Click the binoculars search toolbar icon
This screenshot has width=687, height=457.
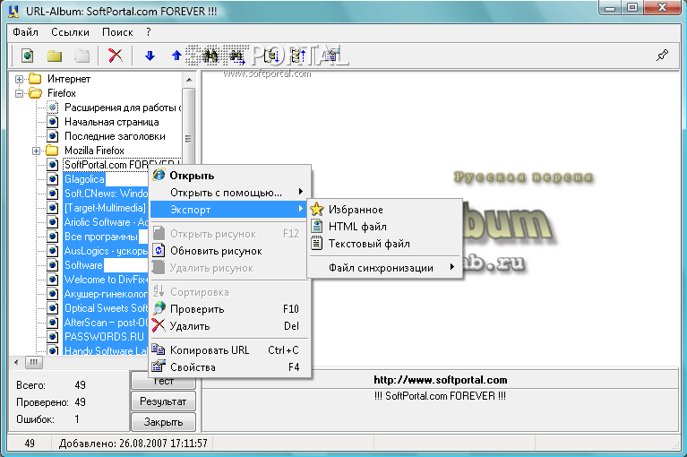click(x=210, y=56)
